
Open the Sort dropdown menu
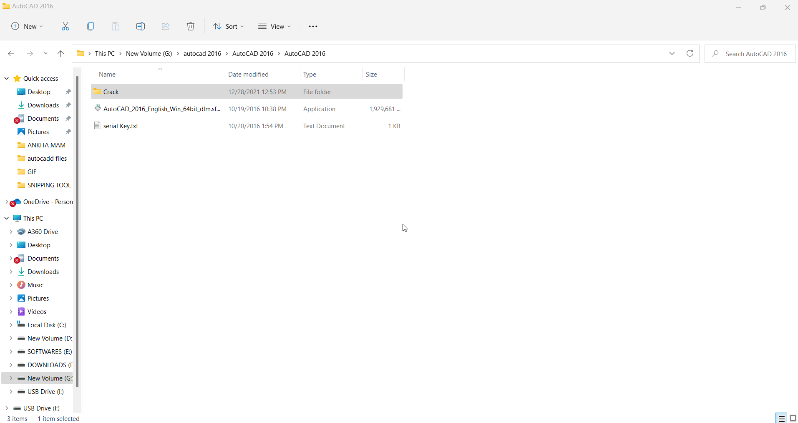point(228,26)
